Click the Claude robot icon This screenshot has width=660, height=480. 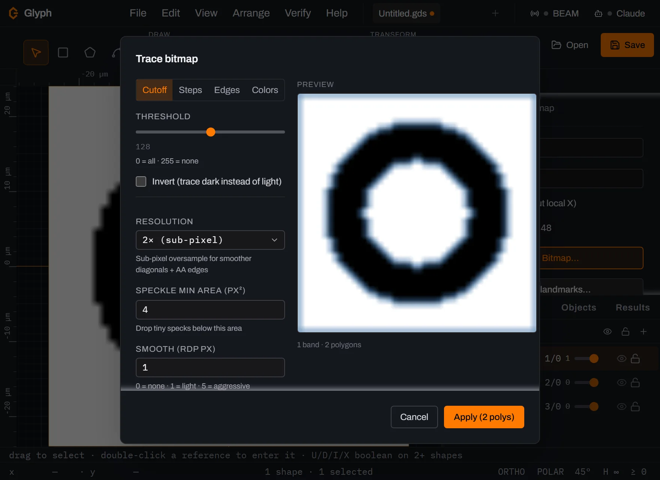tap(598, 13)
